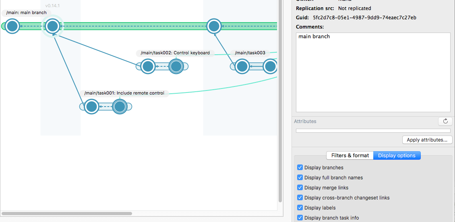Select first changeset of task003 branch
The height and width of the screenshot is (222, 455).
[242, 66]
